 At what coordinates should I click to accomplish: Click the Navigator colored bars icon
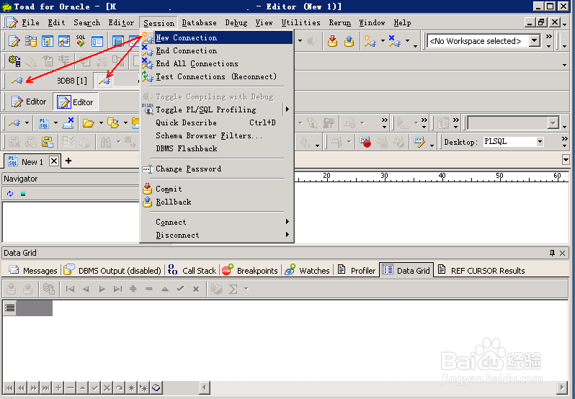[23, 194]
